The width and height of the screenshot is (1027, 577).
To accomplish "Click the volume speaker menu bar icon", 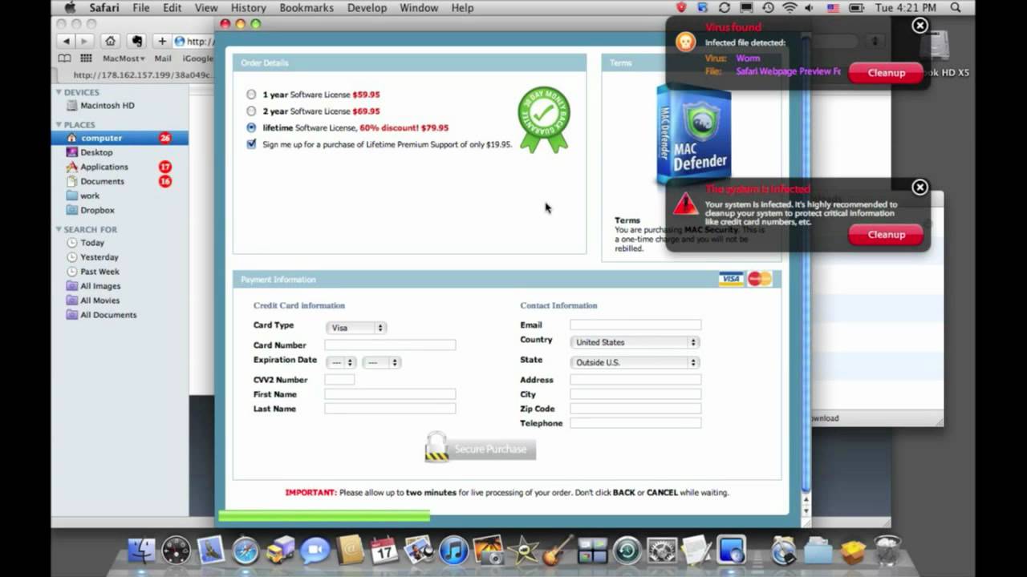I will (810, 7).
